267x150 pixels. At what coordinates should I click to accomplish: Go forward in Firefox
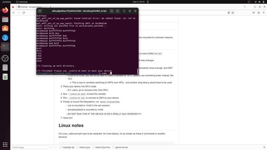(x=18, y=12)
